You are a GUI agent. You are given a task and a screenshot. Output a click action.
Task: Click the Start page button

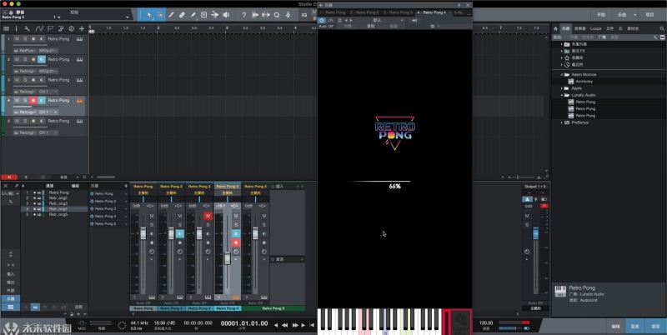[x=601, y=15]
